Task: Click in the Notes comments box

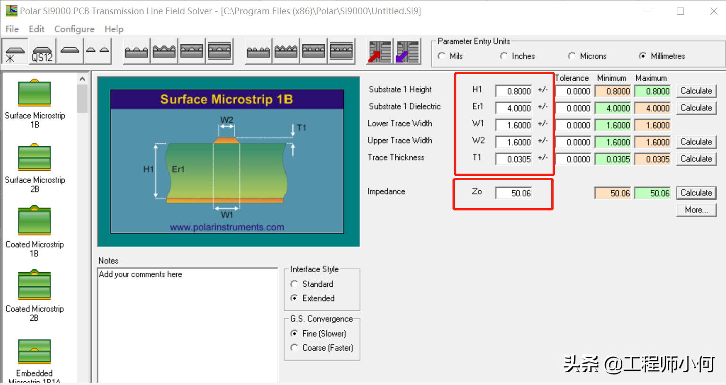Action: tap(188, 326)
